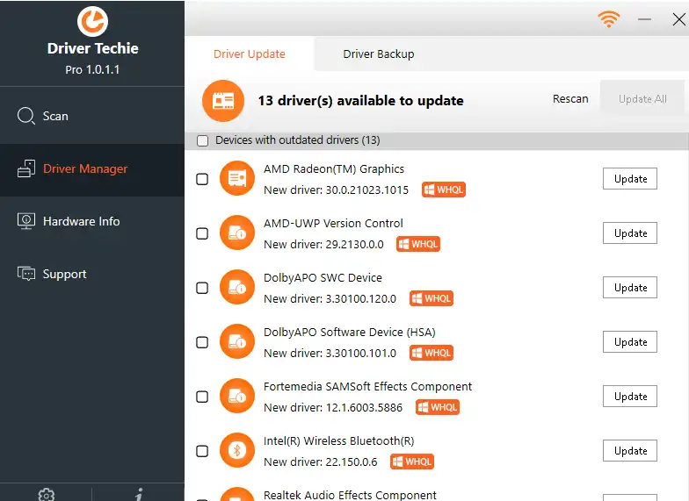
Task: Go to Hardware Info in sidebar
Action: click(x=81, y=221)
